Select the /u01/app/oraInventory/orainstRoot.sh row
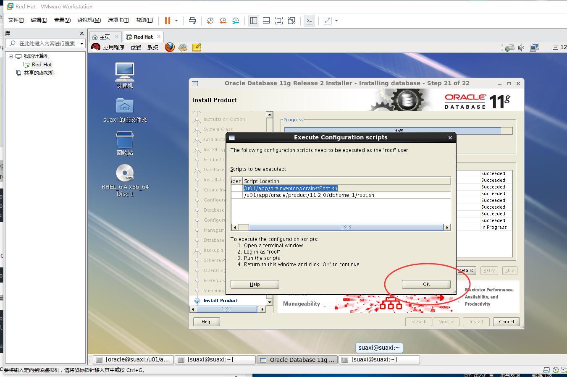Viewport: 567px width, 377px height. [341, 188]
